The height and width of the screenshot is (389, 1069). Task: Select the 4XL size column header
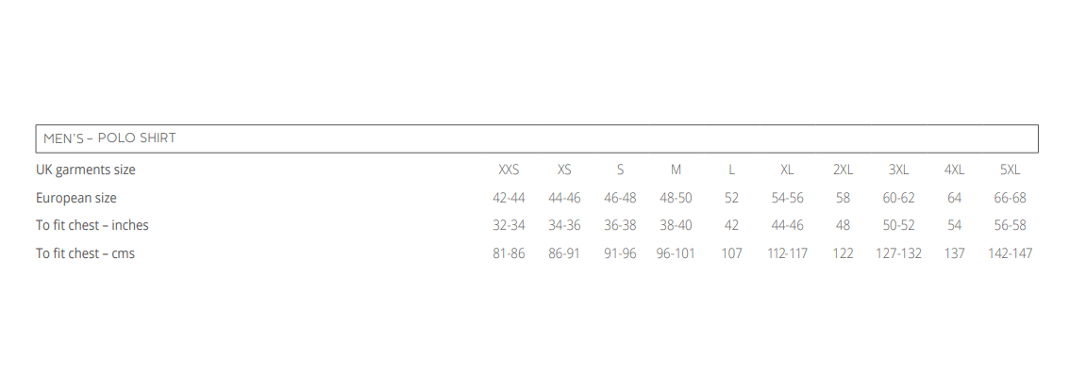[x=954, y=170]
